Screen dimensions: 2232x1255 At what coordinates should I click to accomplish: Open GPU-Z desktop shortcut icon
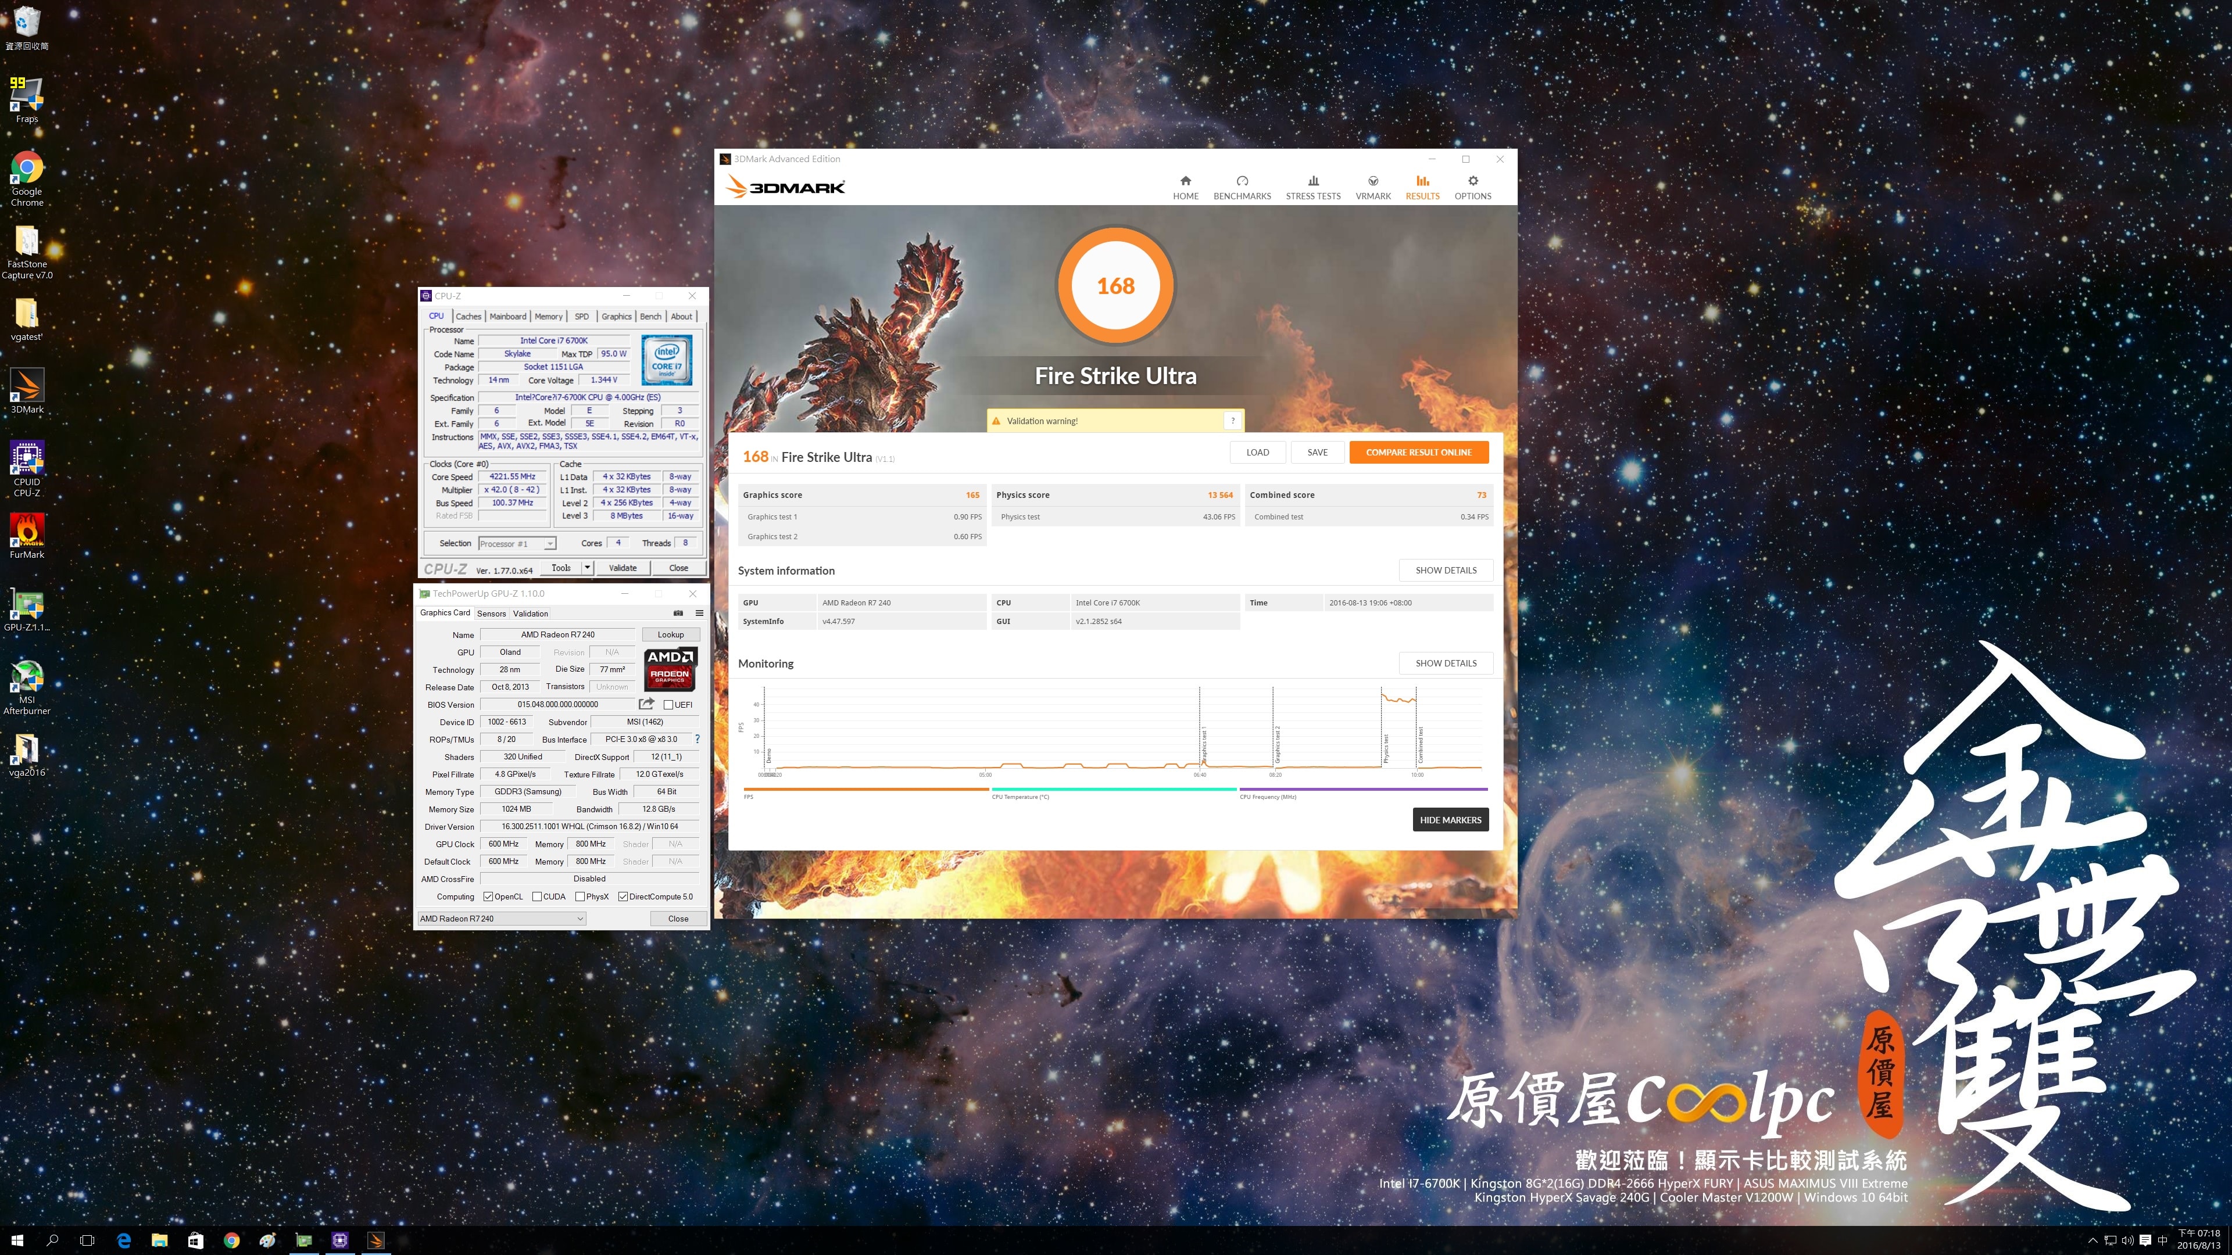(27, 609)
